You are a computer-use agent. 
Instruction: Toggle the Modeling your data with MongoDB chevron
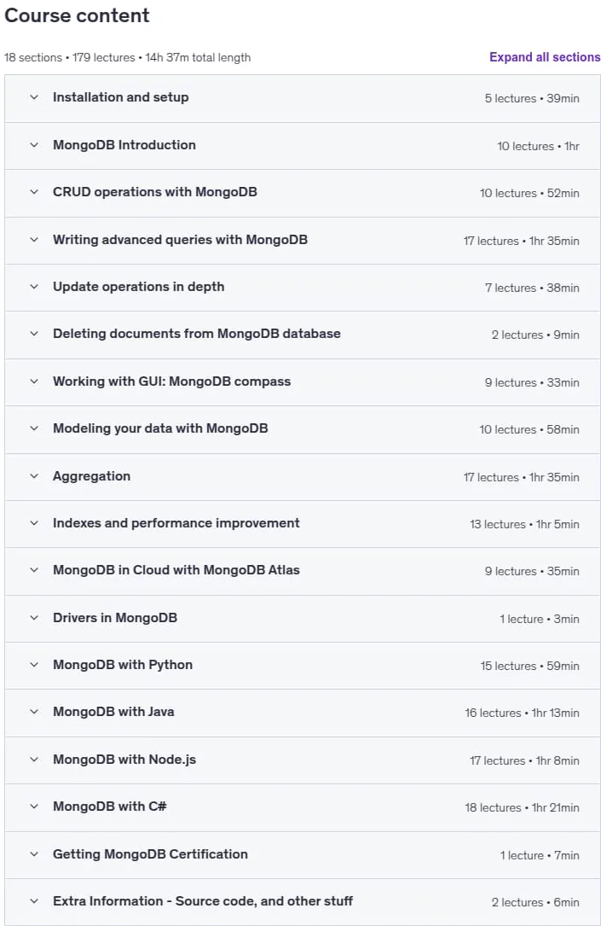click(x=34, y=428)
